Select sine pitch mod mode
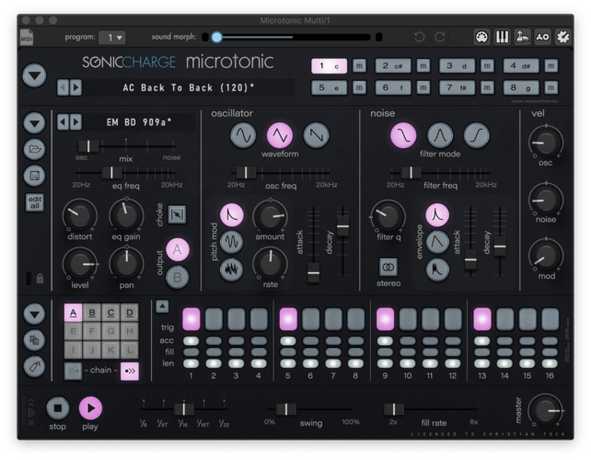The height and width of the screenshot is (460, 591). tap(231, 242)
